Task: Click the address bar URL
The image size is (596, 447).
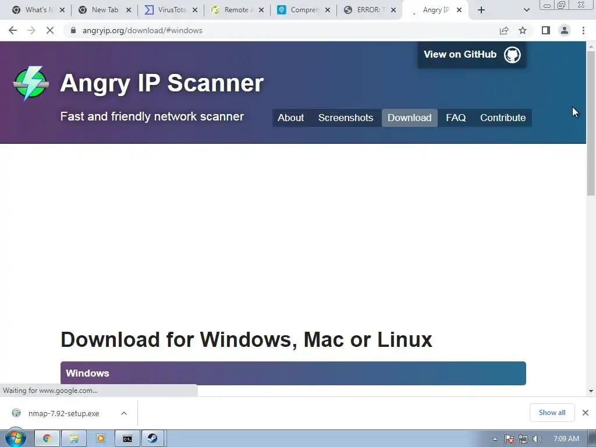Action: point(142,30)
